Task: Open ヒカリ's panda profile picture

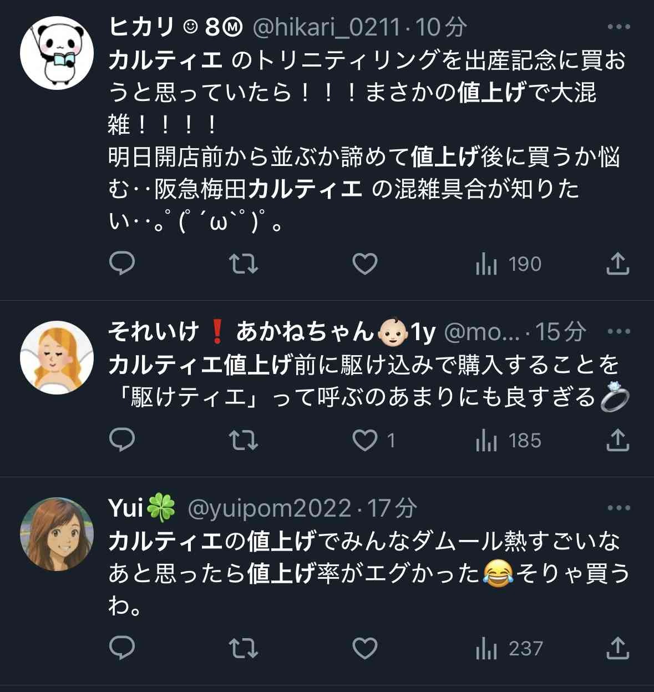Action: [x=57, y=53]
